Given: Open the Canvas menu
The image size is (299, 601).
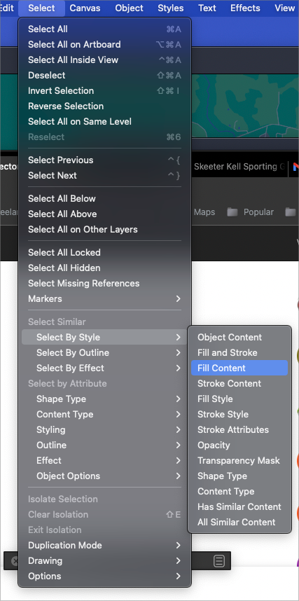Looking at the screenshot, I should (x=85, y=8).
